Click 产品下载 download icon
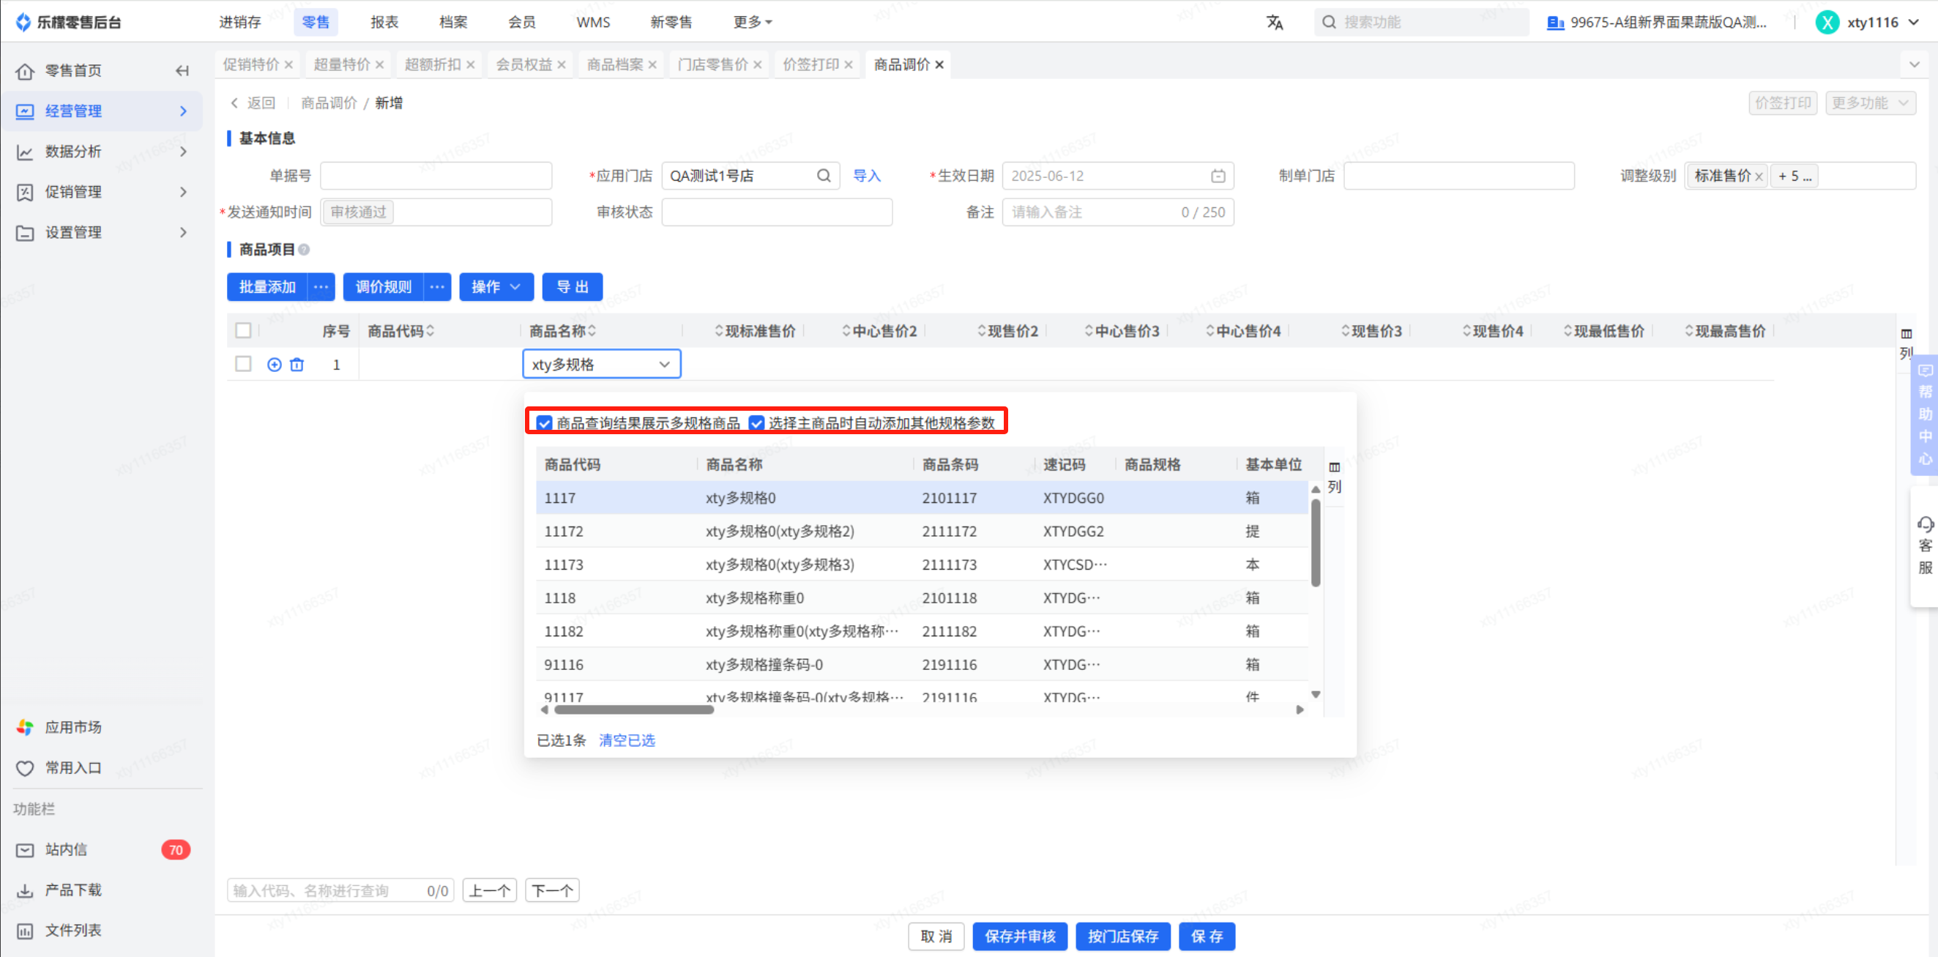 (x=25, y=891)
